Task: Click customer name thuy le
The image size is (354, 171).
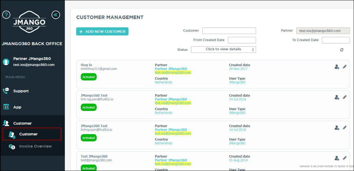Action: (87, 65)
